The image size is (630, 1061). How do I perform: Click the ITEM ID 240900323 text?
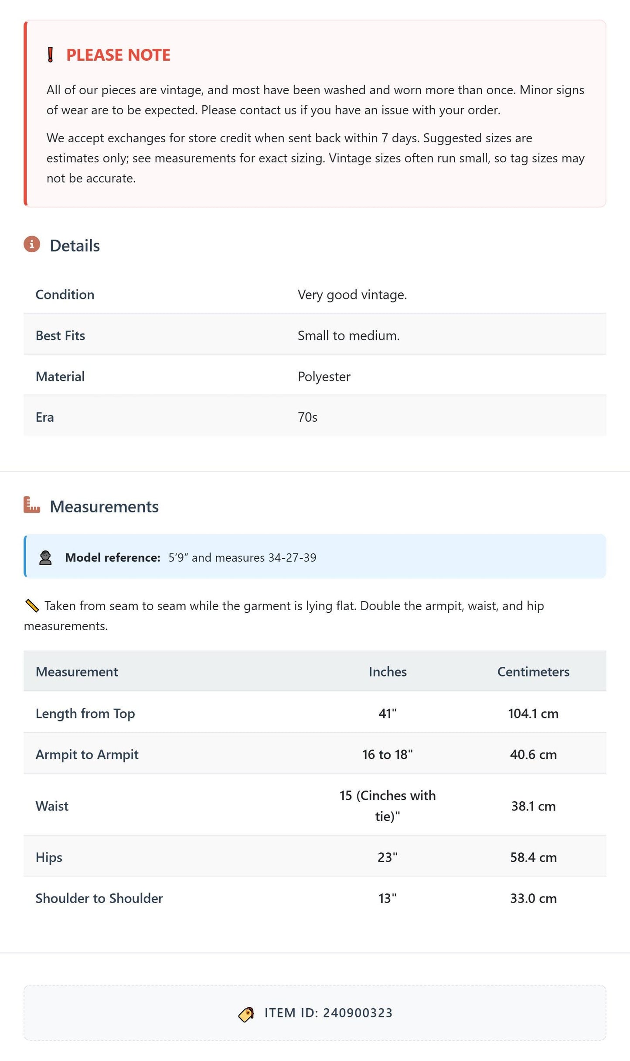pyautogui.click(x=328, y=1013)
